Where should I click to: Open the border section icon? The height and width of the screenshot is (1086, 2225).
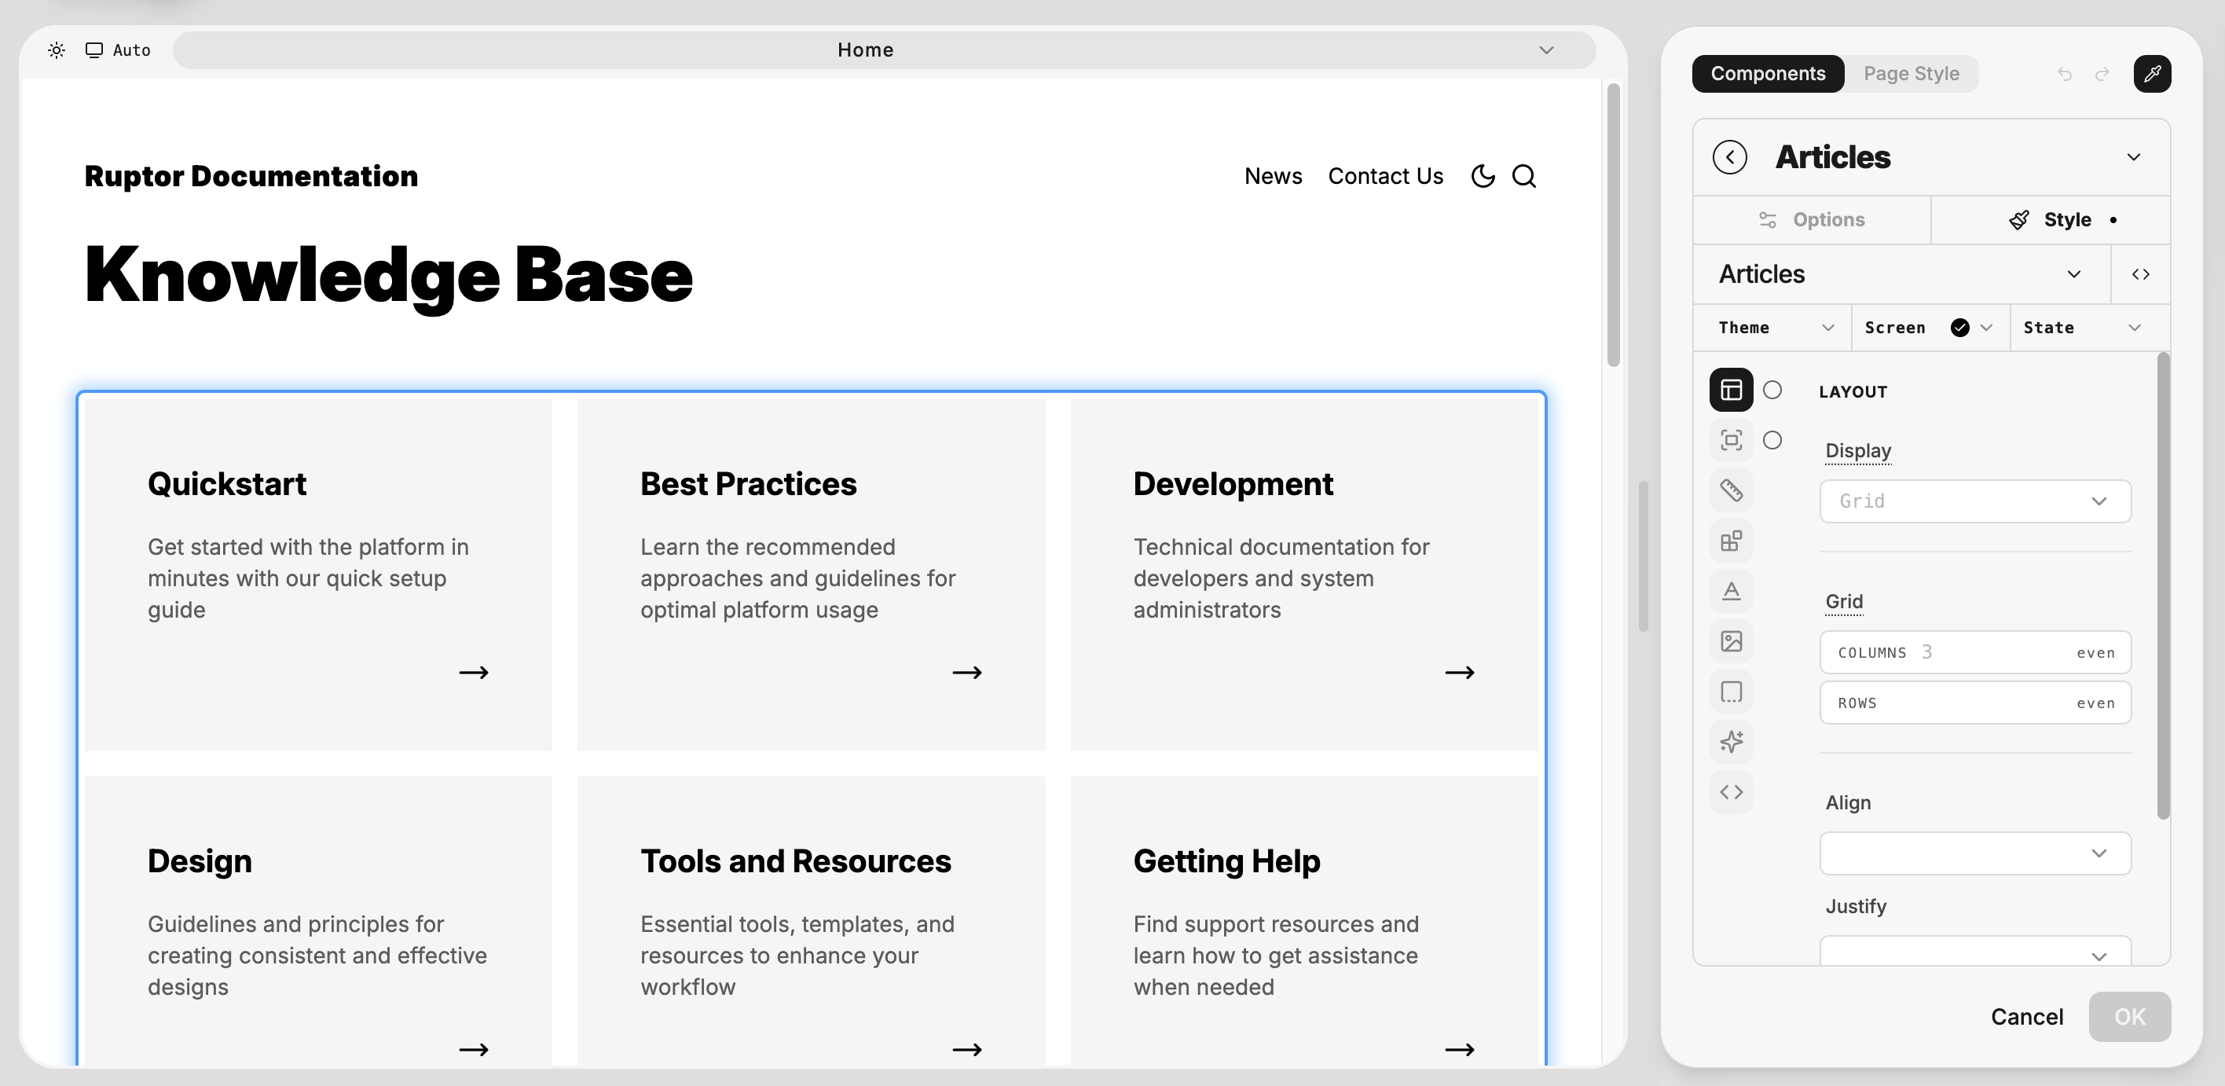pyautogui.click(x=1731, y=692)
